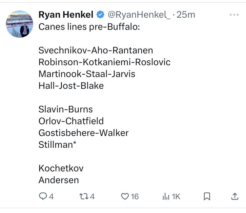
Task: Click the blue verified badge
Action: (100, 15)
